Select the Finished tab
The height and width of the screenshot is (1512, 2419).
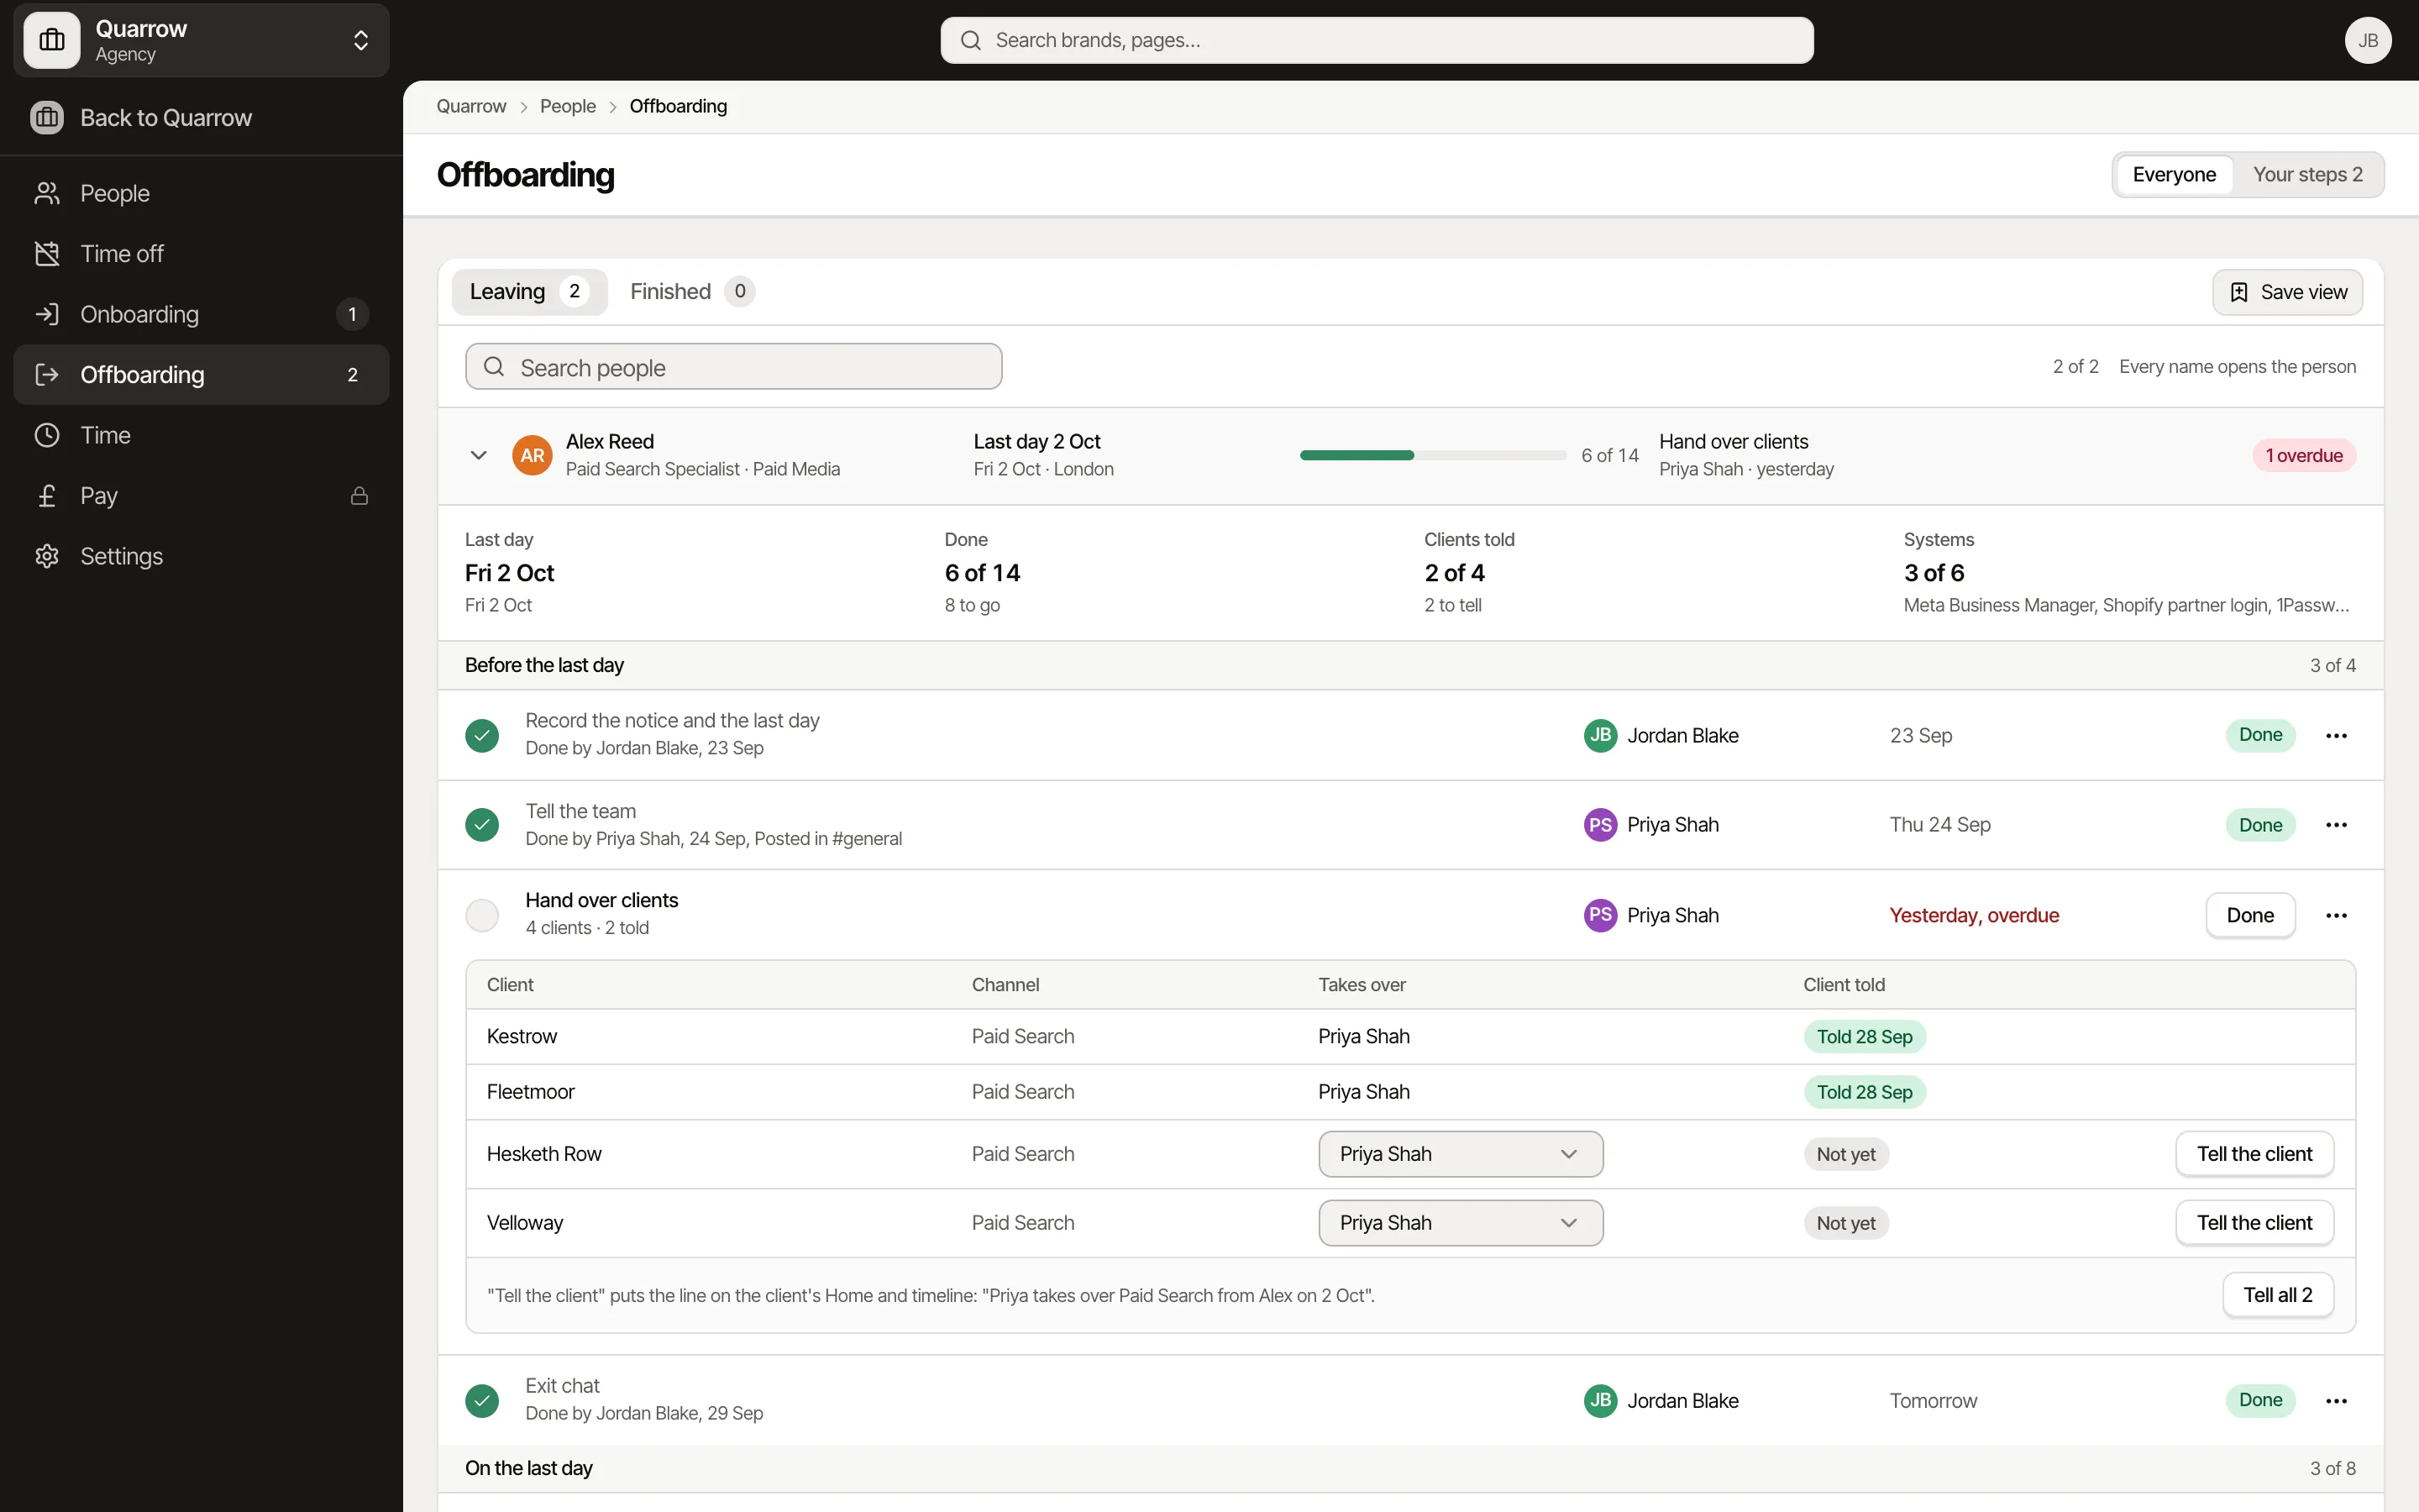(x=692, y=292)
